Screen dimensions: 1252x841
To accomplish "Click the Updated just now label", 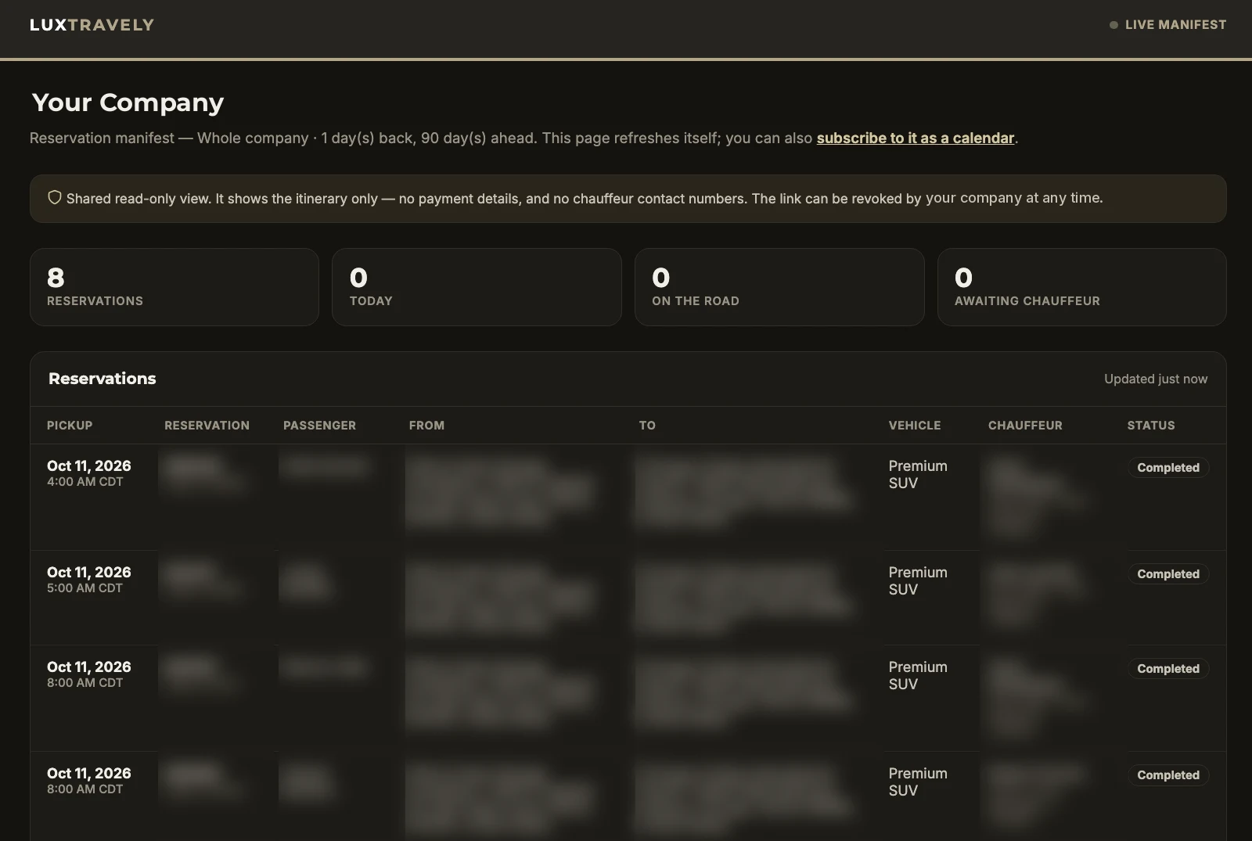I will [1156, 379].
